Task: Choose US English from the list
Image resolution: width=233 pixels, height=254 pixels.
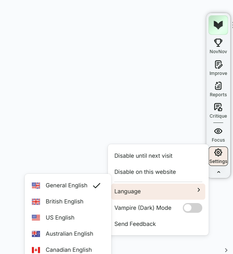Action: point(60,218)
